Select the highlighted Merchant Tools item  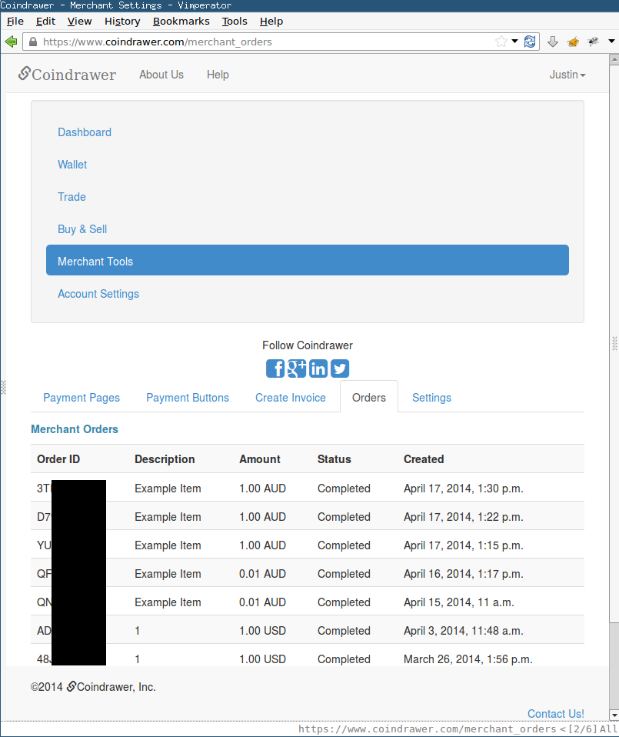307,260
